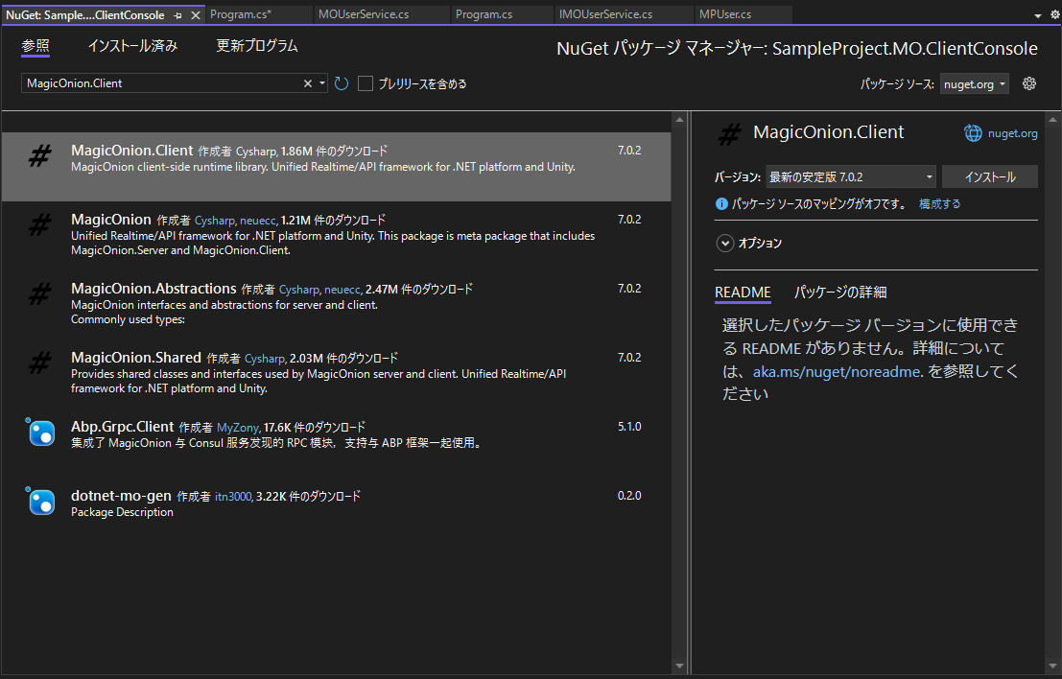Click the info icon for package source mapping
Viewport: 1062px width, 679px height.
pos(721,203)
